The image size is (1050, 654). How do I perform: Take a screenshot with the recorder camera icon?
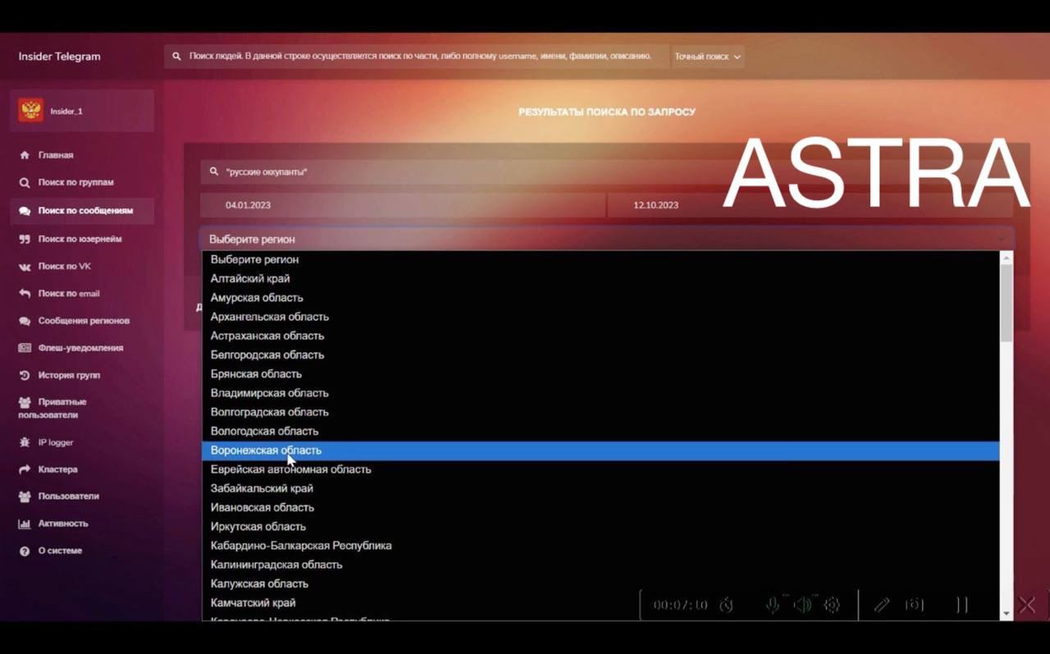pyautogui.click(x=914, y=605)
